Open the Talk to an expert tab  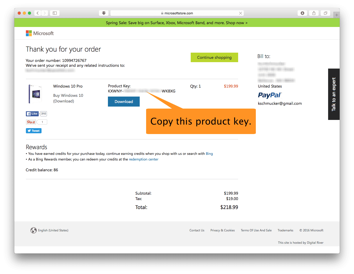pos(334,94)
